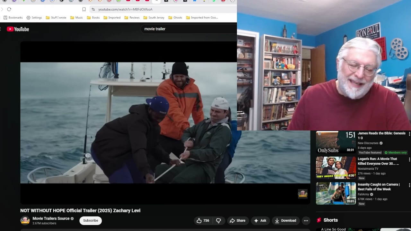411x231 pixels.
Task: Click the Shorts section heading
Action: [x=330, y=220]
